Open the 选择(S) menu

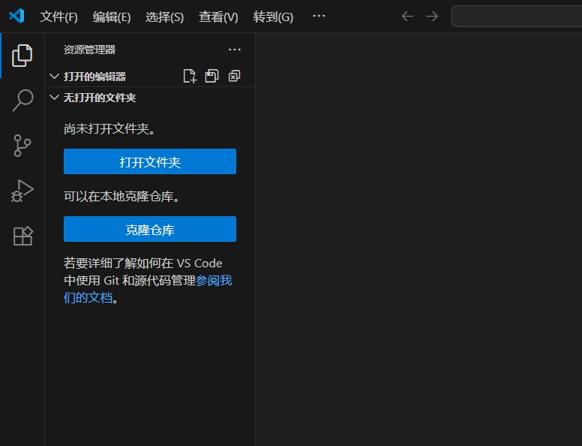point(164,17)
